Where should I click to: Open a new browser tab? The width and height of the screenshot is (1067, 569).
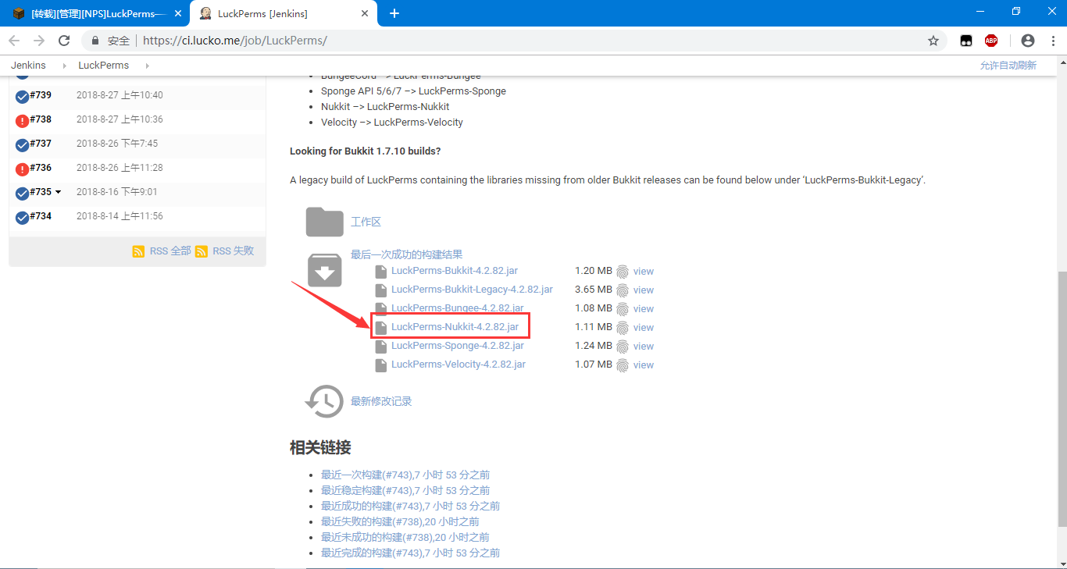coord(394,13)
